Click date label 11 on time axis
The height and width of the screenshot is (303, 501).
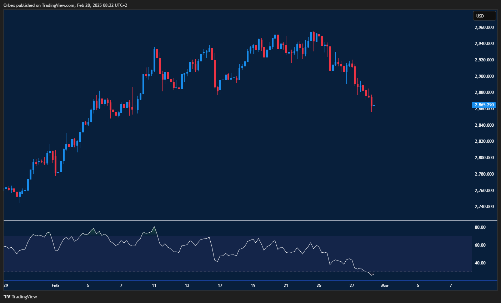click(x=154, y=286)
